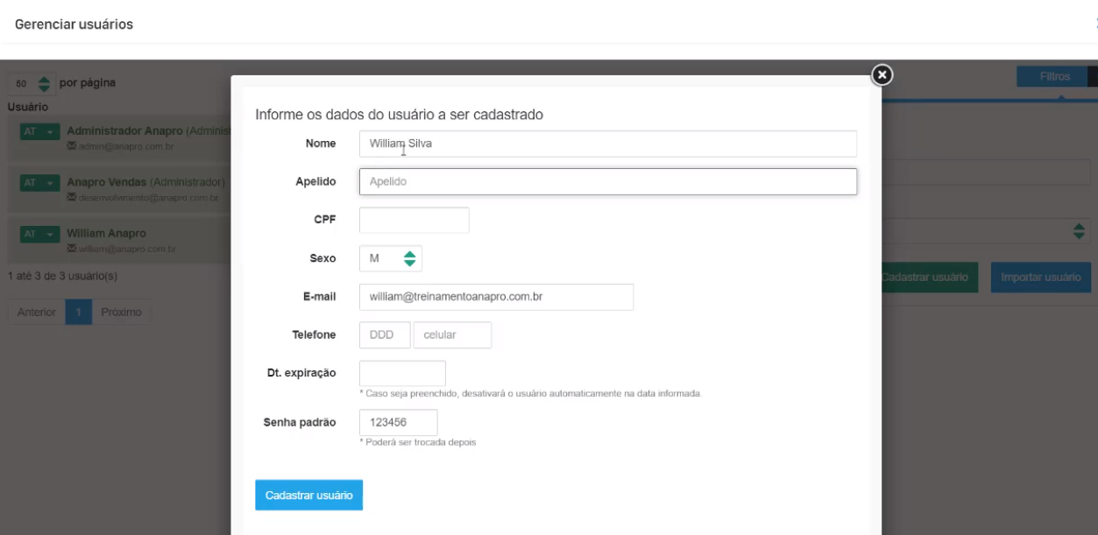The height and width of the screenshot is (535, 1098).
Task: Change the per page count stepper
Action: [x=44, y=84]
